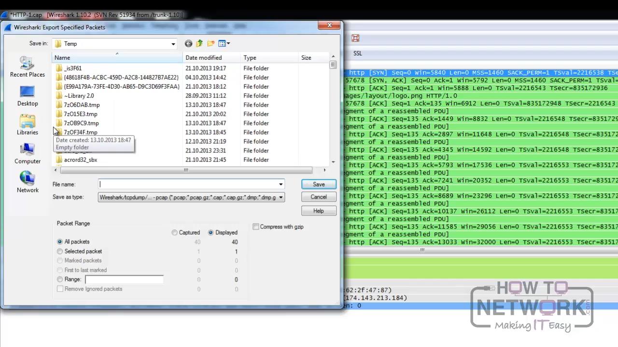Click the date 28.09.2013 11:12

click(x=206, y=96)
